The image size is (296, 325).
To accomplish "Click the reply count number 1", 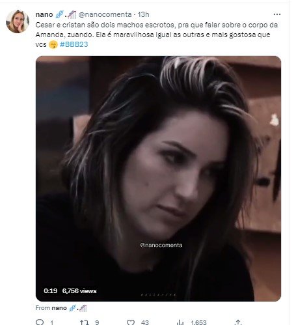I will click(x=51, y=322).
